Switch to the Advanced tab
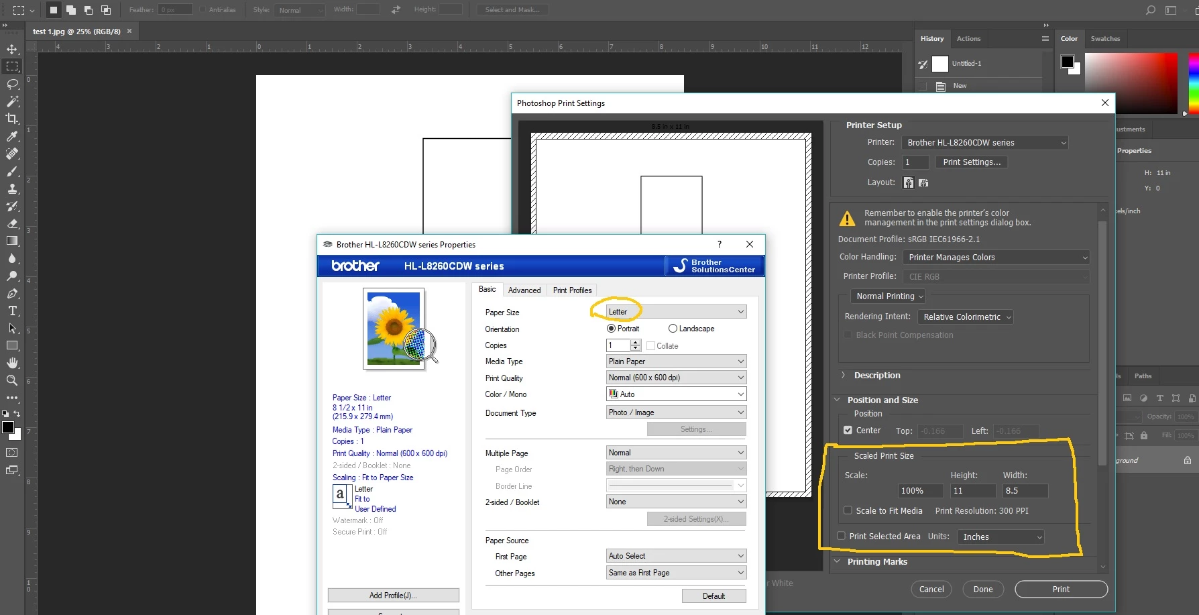The width and height of the screenshot is (1199, 615). point(524,290)
